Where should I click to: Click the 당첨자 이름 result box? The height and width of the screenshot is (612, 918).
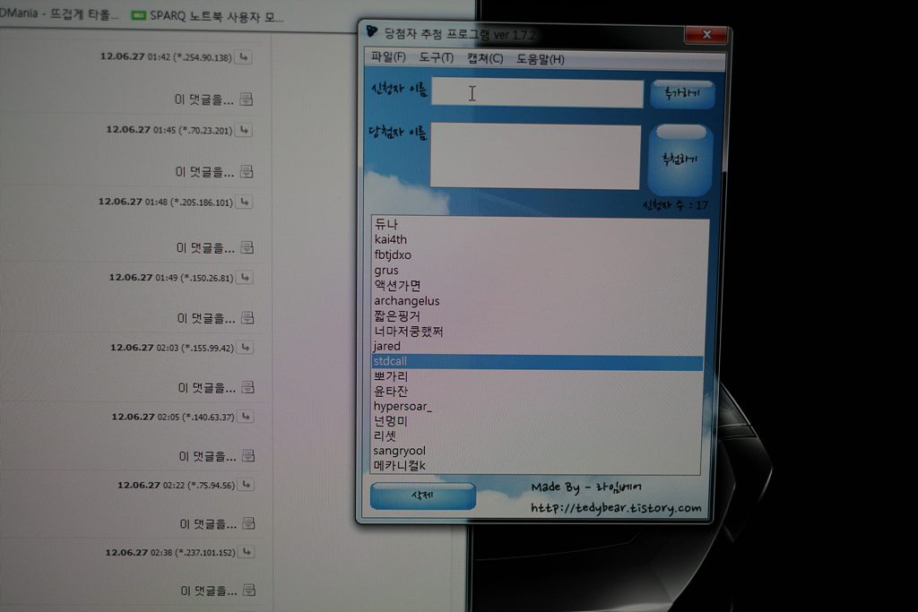pos(535,156)
